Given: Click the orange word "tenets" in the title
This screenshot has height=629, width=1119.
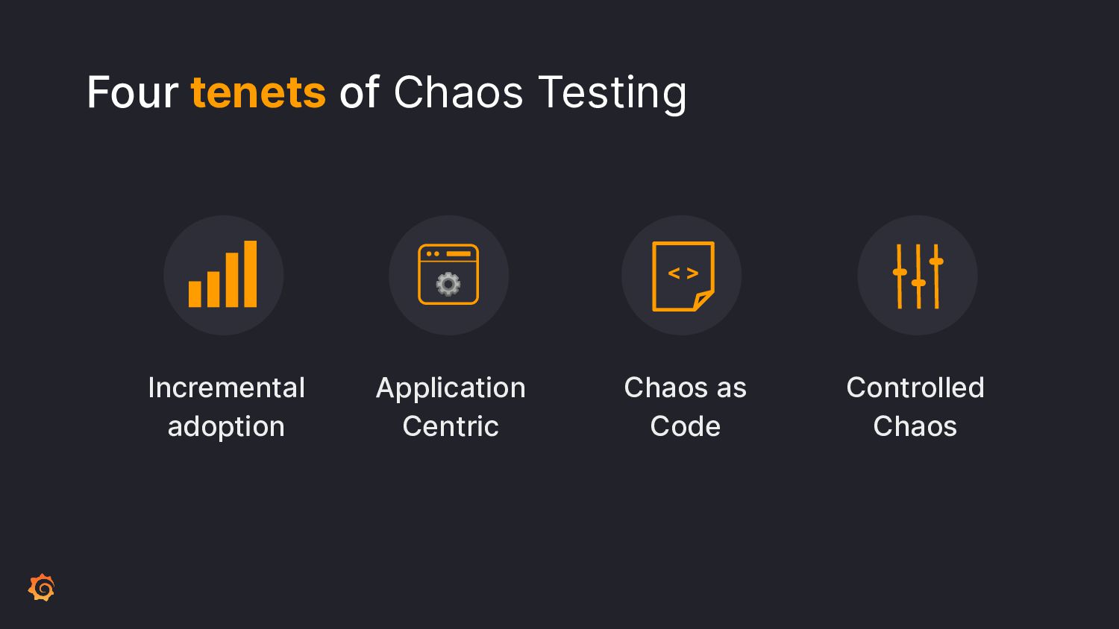Looking at the screenshot, I should [258, 92].
